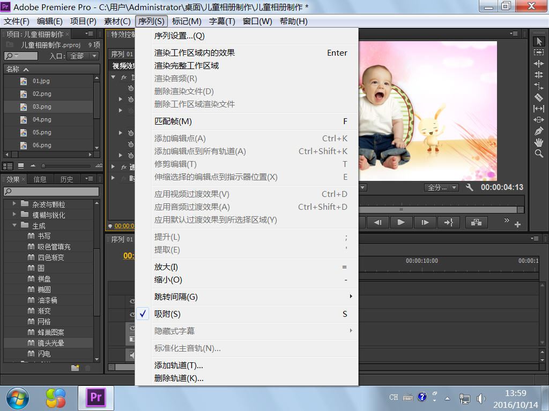Screen dimensions: 549x411
Task: Open the button editor plus icon
Action: (x=517, y=224)
